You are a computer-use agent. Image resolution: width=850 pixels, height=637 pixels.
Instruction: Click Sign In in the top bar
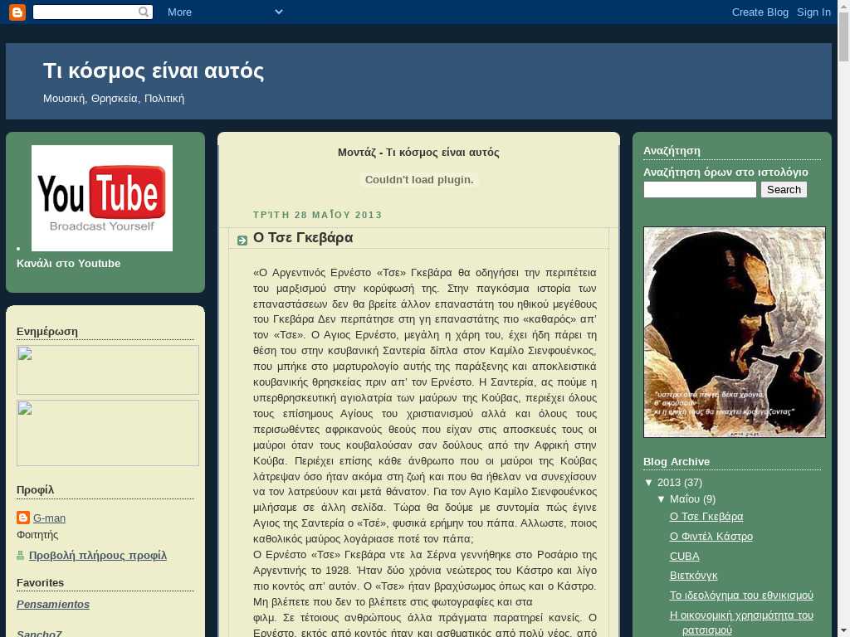[x=813, y=12]
